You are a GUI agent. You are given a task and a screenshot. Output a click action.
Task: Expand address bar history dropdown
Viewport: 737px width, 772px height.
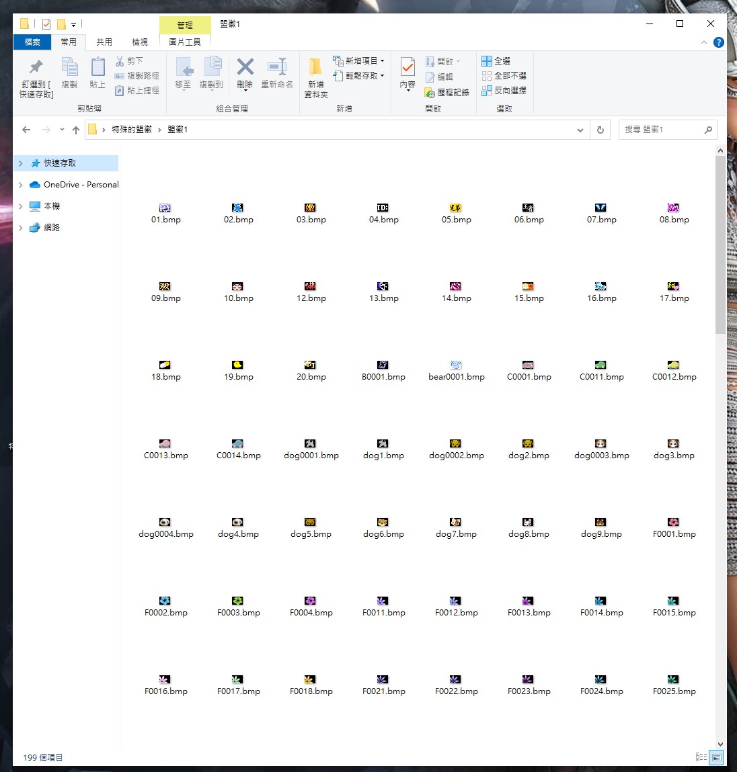click(x=580, y=130)
